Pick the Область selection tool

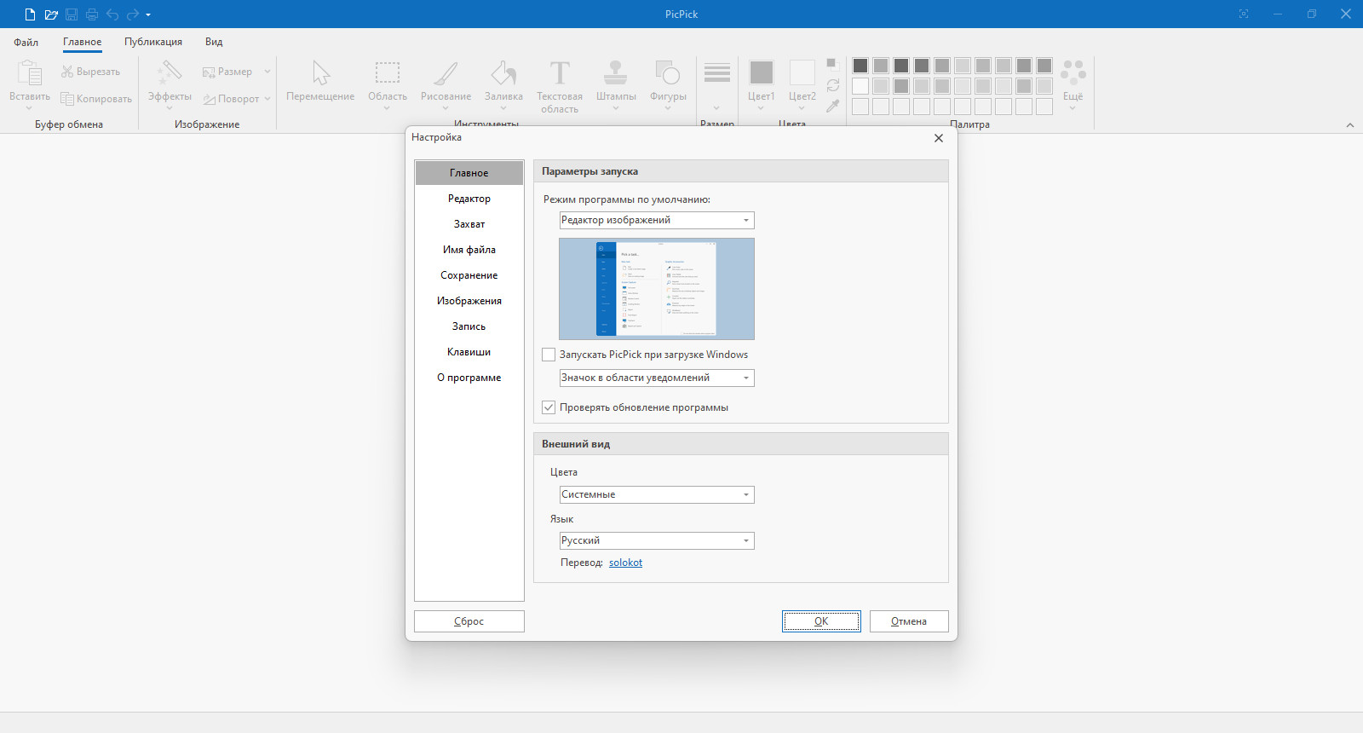[388, 85]
